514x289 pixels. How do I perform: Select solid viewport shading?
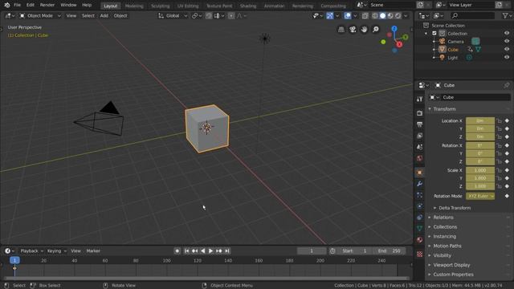click(x=382, y=16)
